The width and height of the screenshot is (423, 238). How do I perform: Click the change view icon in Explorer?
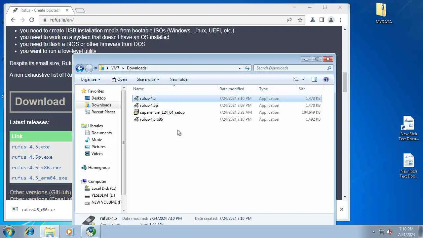click(x=296, y=79)
